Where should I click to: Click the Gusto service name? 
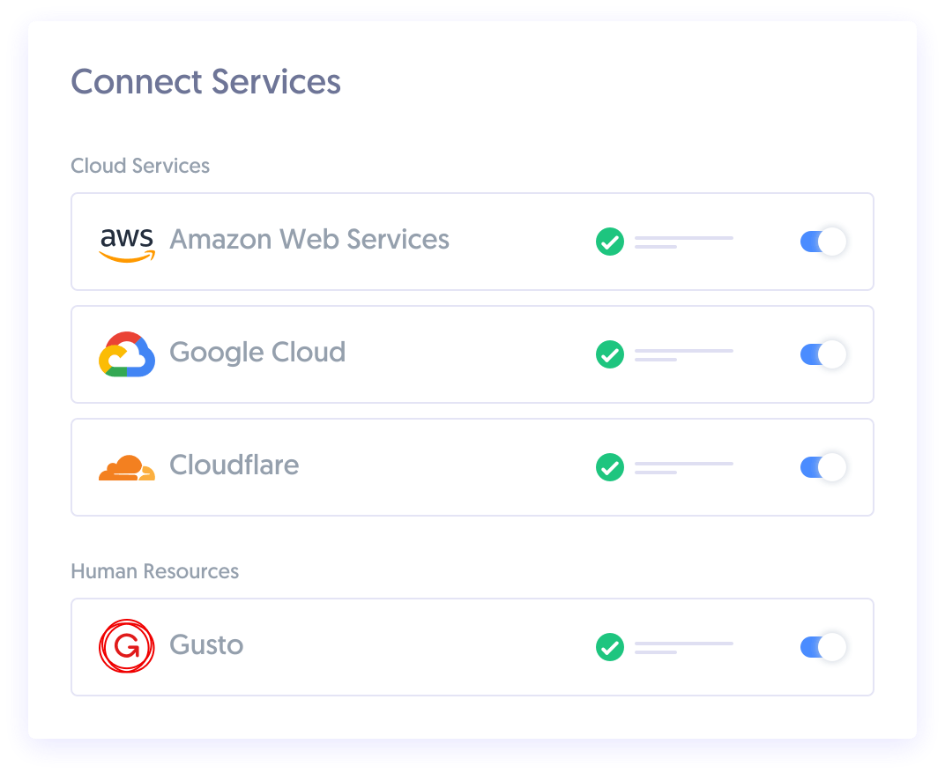pos(206,645)
